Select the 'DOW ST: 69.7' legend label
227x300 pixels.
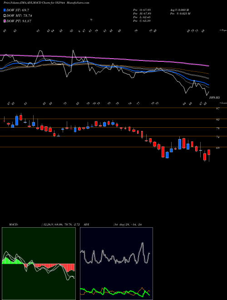[18, 10]
